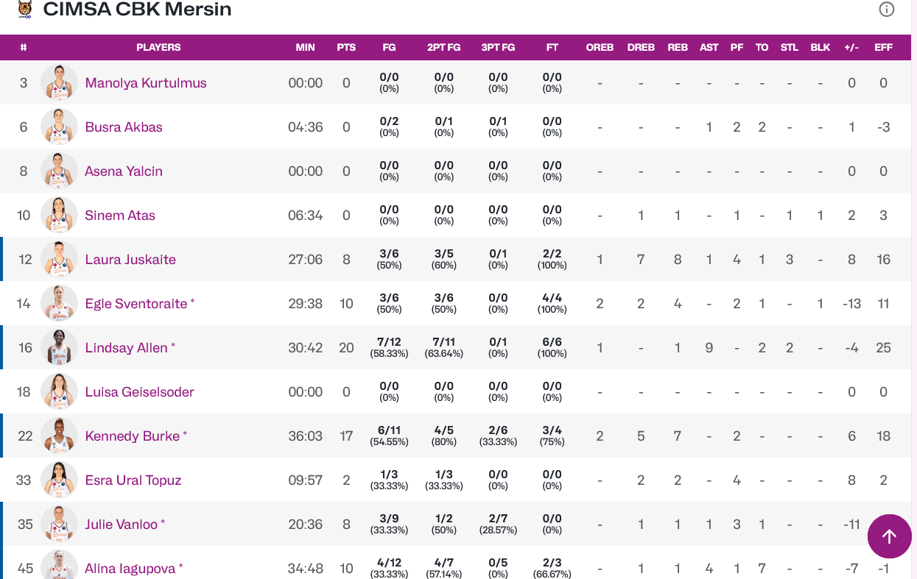Open Sinem Atas player profile
Viewport: 917px width, 579px height.
(x=120, y=216)
